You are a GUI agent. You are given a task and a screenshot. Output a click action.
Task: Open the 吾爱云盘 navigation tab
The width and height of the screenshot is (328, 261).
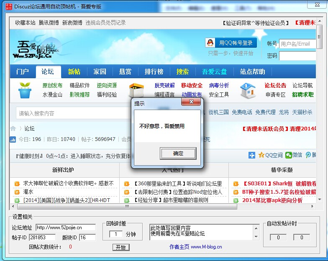pos(214,72)
